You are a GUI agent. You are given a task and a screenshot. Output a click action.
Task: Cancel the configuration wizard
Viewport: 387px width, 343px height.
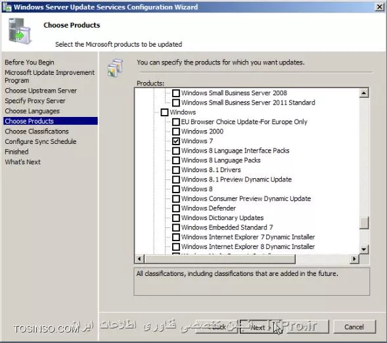pos(354,327)
